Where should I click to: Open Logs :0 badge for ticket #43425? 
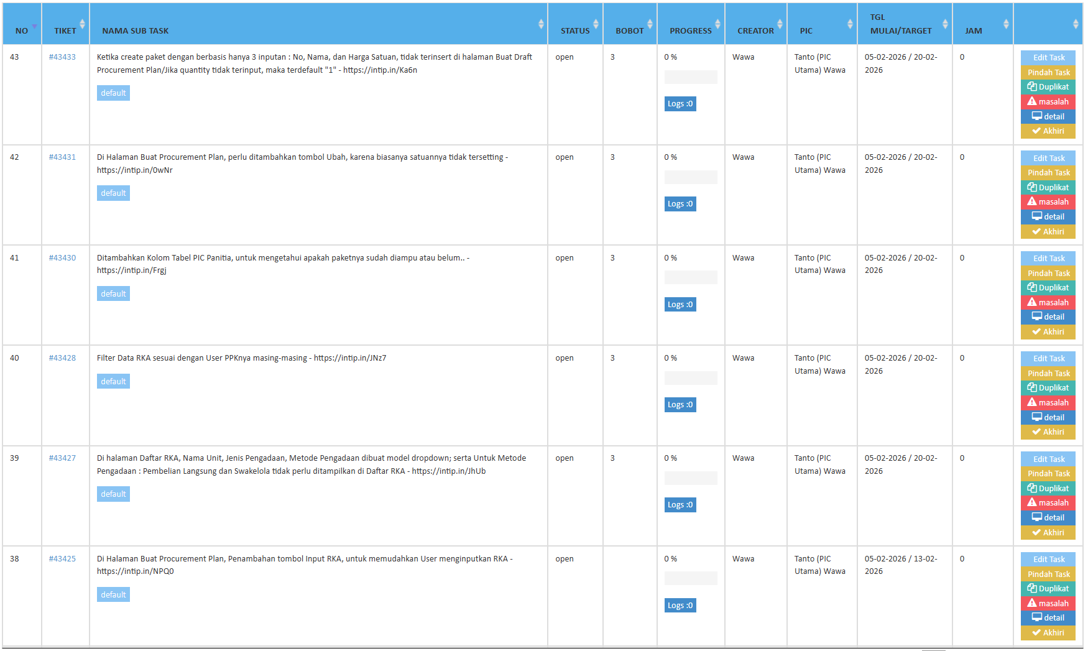[680, 606]
